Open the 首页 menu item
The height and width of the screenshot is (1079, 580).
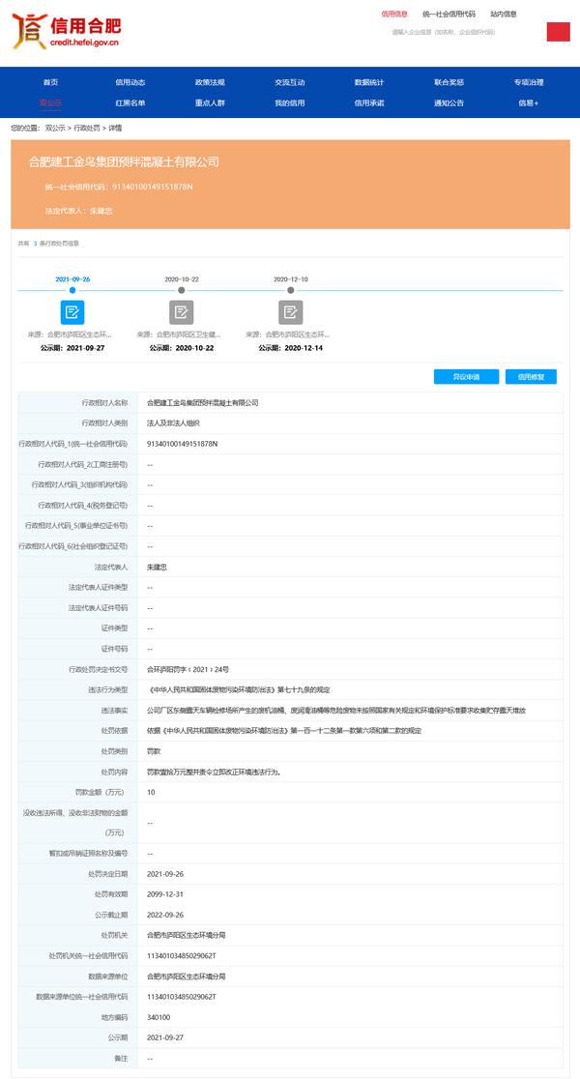click(50, 82)
